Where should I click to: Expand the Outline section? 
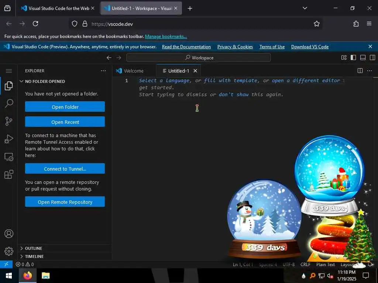[65, 248]
